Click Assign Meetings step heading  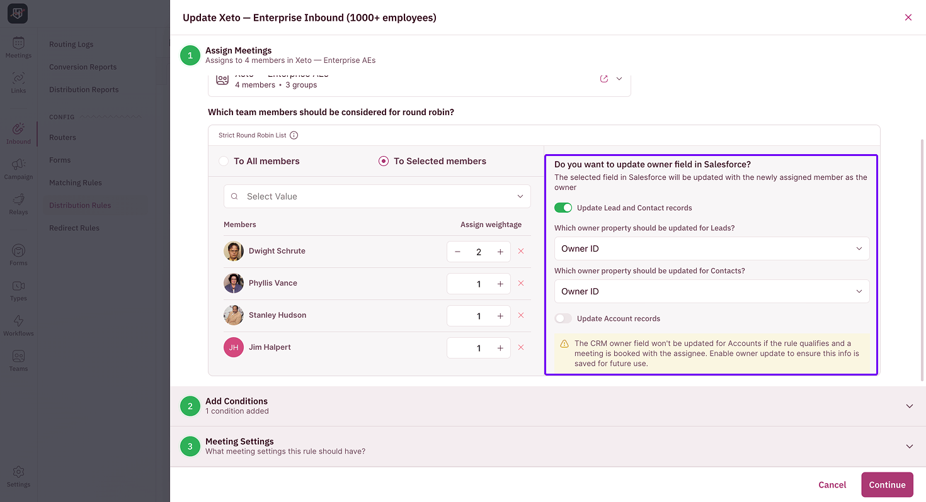click(x=238, y=50)
